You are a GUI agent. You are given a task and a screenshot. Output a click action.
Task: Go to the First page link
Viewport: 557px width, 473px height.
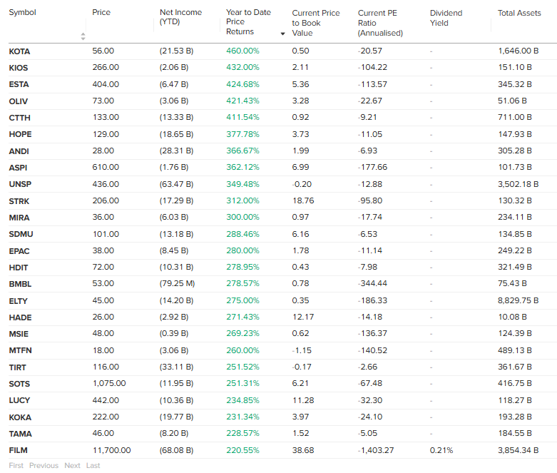16,465
